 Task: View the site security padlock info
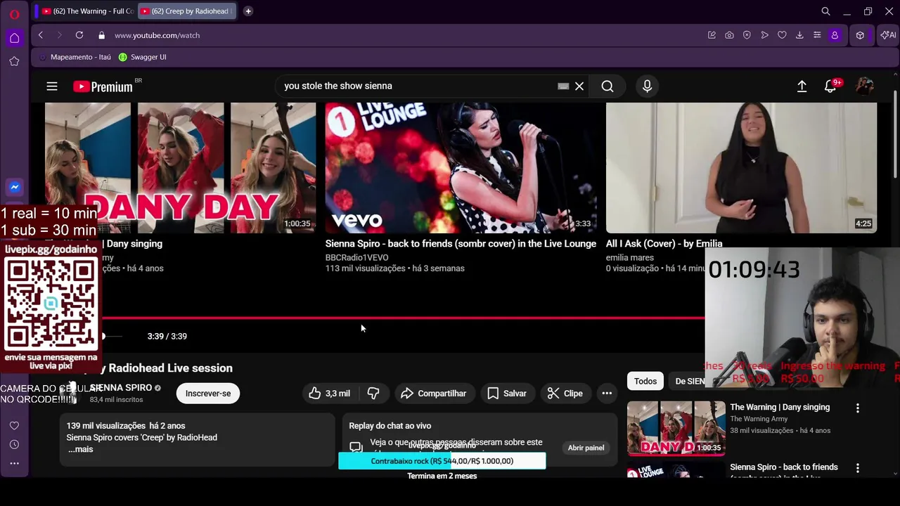click(101, 35)
